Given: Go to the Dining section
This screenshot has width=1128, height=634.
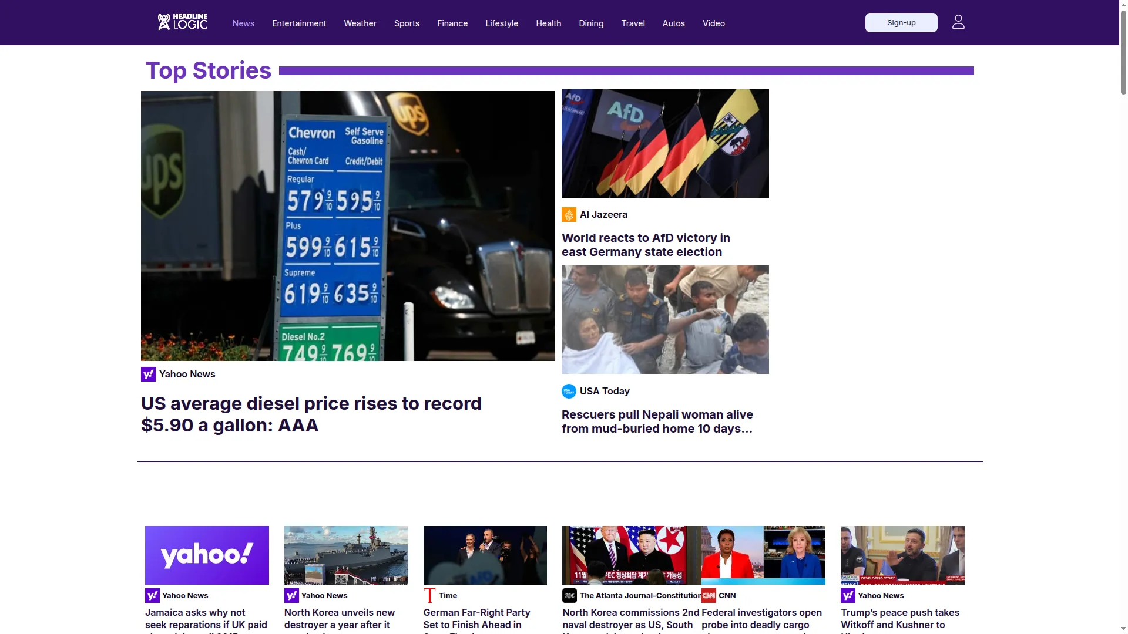Looking at the screenshot, I should (591, 23).
